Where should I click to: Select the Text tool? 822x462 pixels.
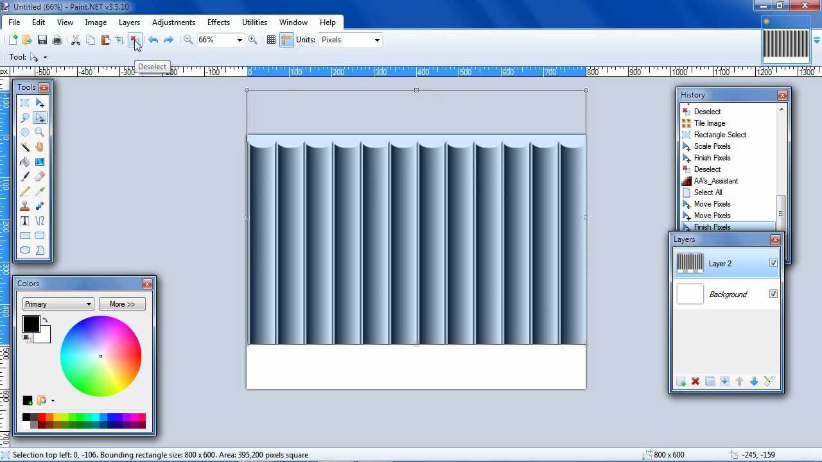click(25, 221)
